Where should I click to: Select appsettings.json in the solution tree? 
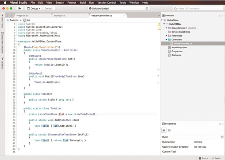click(179, 48)
